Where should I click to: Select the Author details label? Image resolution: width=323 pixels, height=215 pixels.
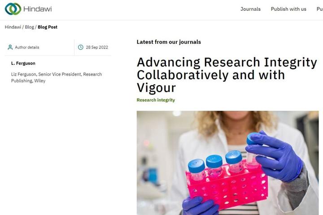[x=27, y=47]
